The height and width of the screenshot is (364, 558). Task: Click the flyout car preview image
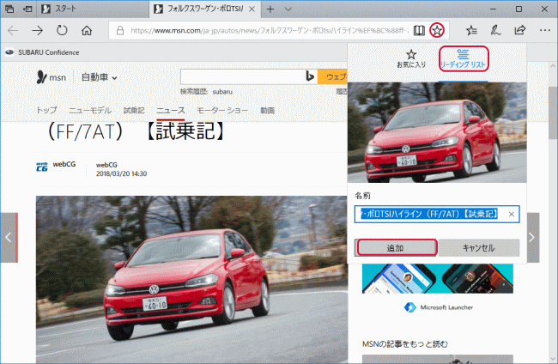[437, 132]
